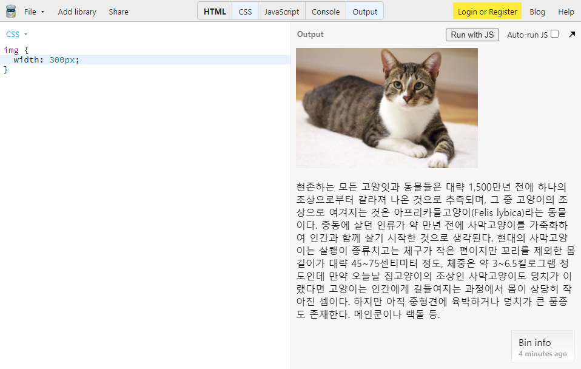Open the Share menu
This screenshot has width=581, height=369.
click(x=119, y=12)
